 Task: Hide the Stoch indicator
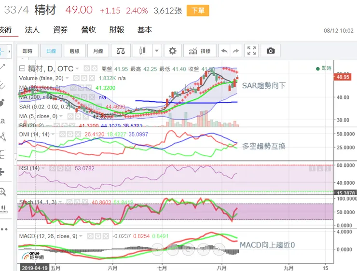tap(69, 202)
